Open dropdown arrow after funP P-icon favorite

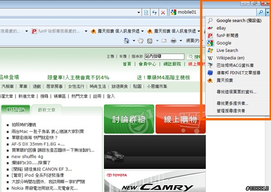[86, 31]
